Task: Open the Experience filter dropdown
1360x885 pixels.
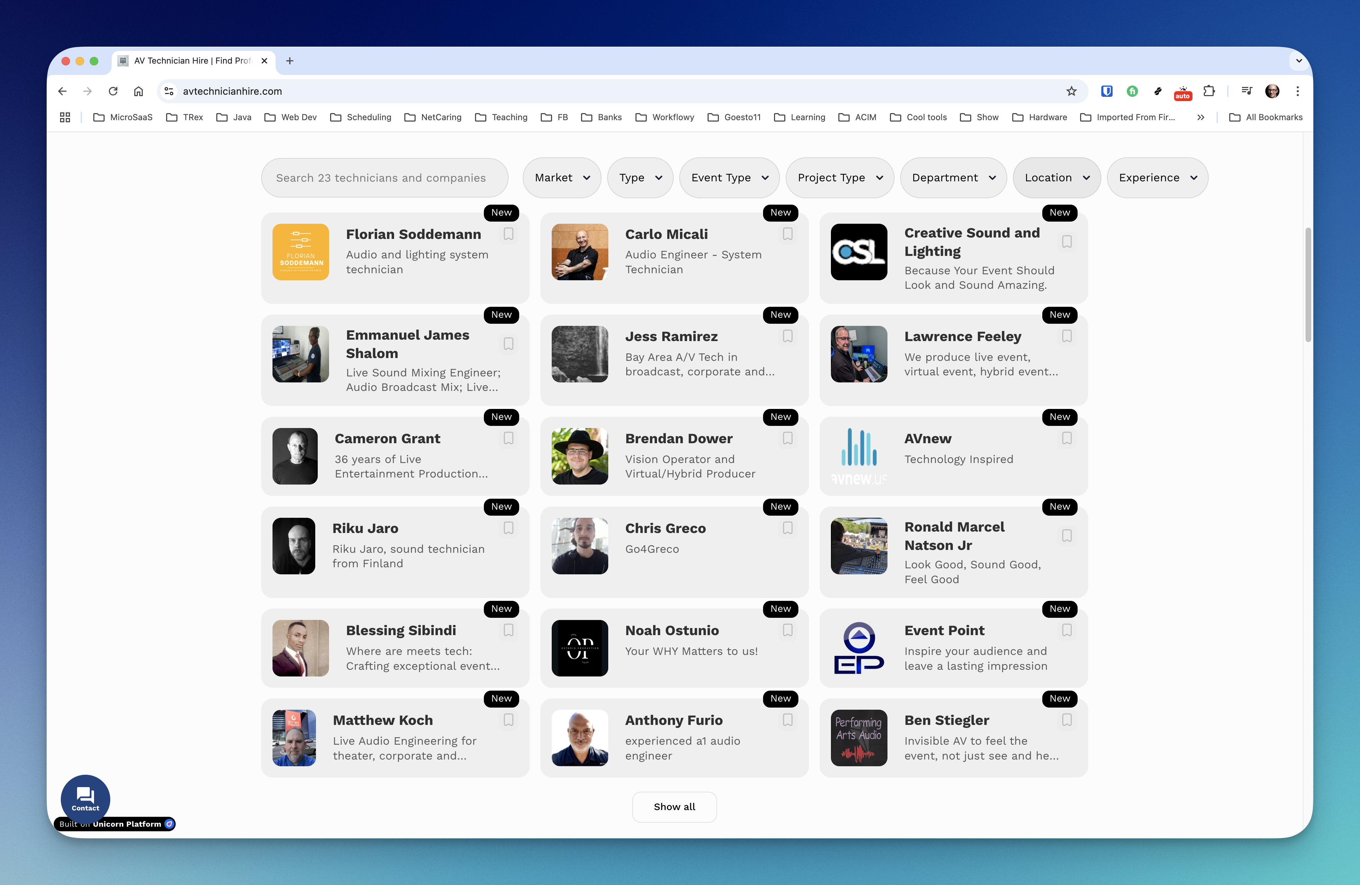Action: pyautogui.click(x=1157, y=178)
